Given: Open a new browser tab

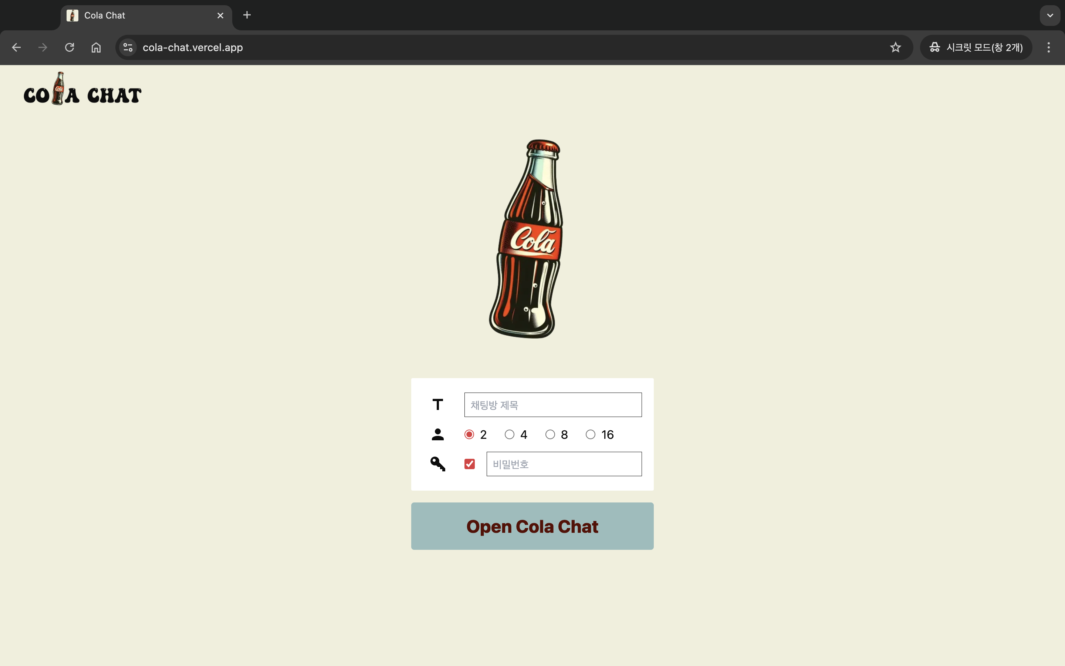Looking at the screenshot, I should [x=247, y=15].
